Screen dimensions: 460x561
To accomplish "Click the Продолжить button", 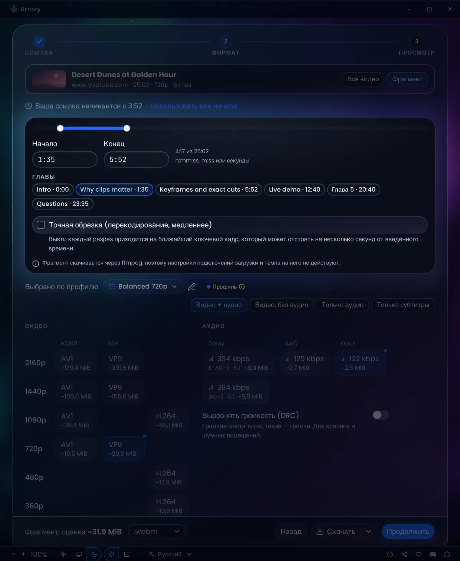I will coord(408,531).
